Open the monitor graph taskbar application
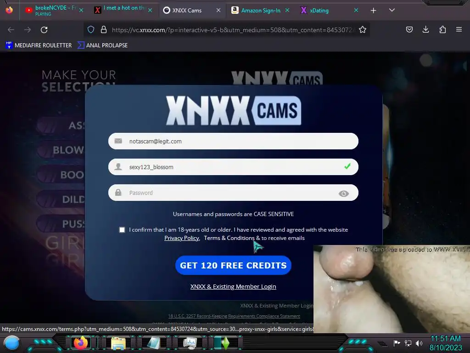Viewport: 470px width, 353px height. [190, 343]
